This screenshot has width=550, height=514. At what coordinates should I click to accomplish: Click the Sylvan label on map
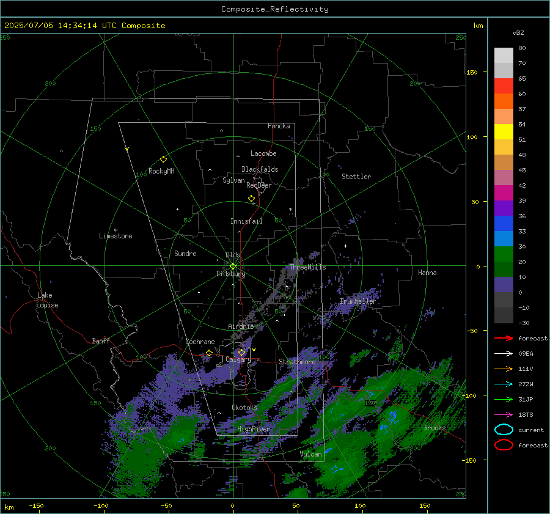[233, 180]
